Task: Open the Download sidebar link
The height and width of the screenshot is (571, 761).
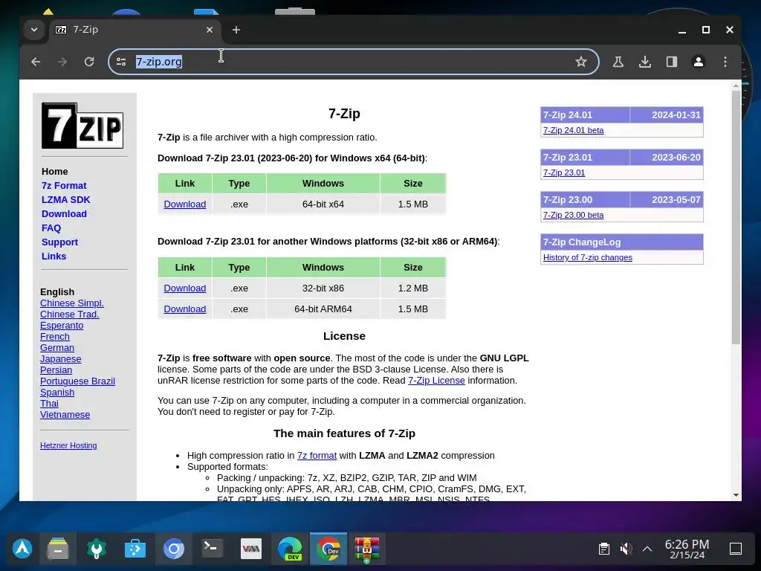Action: point(64,213)
